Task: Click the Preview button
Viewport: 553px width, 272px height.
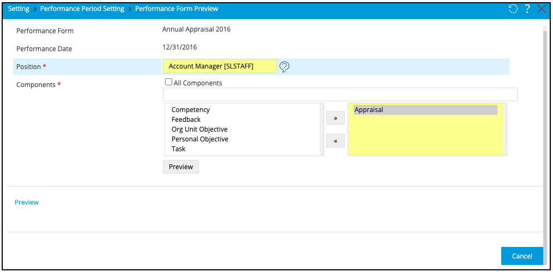Action: (181, 166)
